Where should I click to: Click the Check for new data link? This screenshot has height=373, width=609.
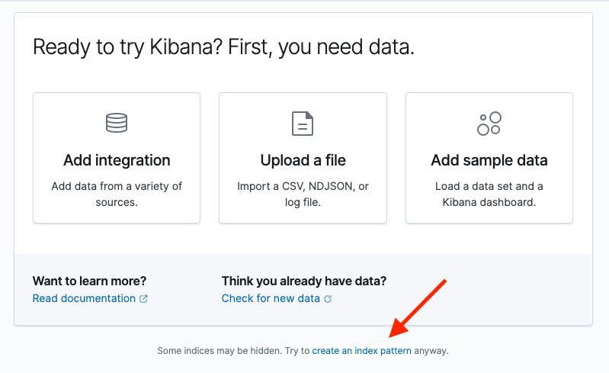271,298
